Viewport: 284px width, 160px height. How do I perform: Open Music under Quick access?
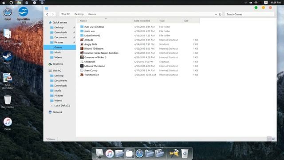pyautogui.click(x=58, y=52)
